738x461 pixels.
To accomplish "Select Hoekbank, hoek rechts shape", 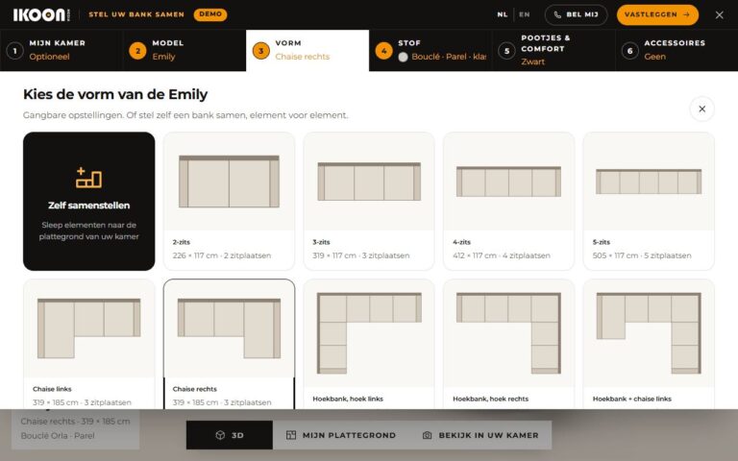I will 508,344.
